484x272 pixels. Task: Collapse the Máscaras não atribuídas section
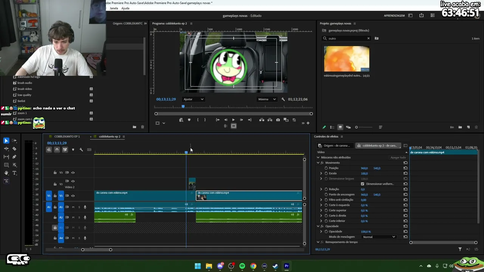[318, 158]
